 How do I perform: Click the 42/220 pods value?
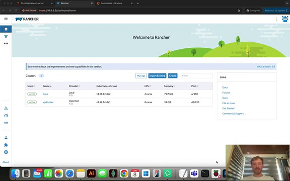pyautogui.click(x=195, y=102)
